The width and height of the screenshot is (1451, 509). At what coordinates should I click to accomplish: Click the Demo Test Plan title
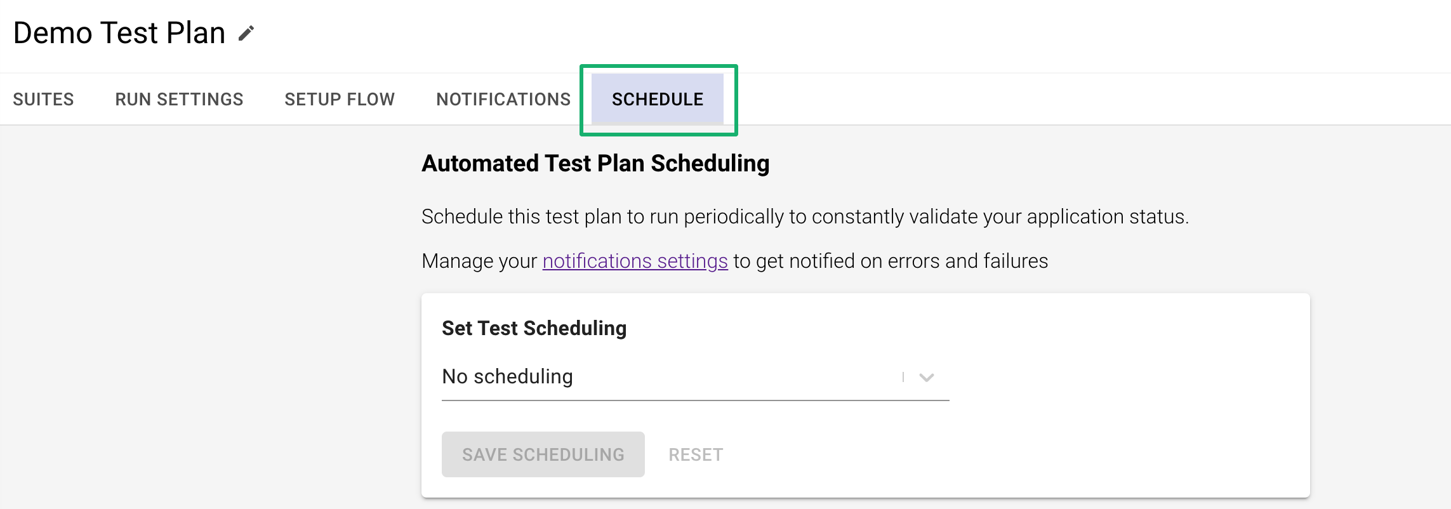119,33
